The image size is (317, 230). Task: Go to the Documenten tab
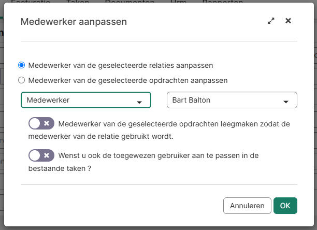coord(129,2)
